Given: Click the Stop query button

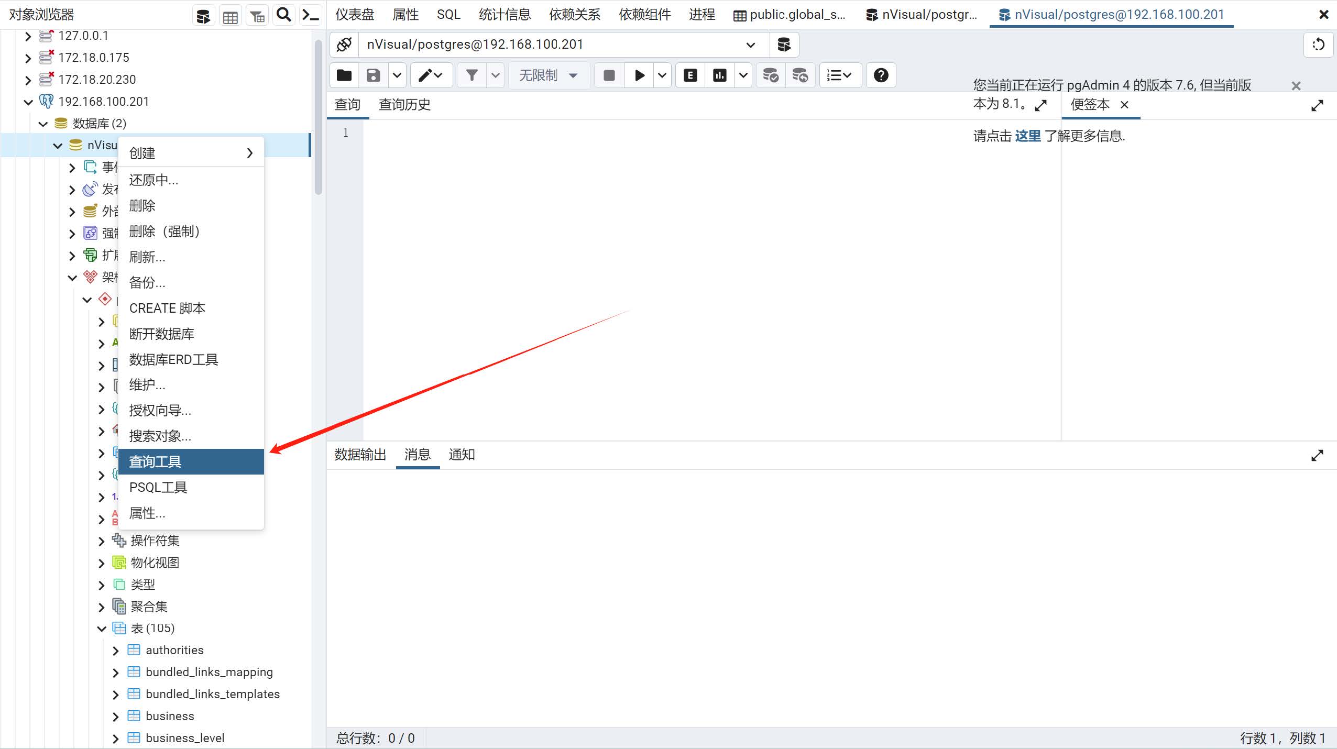Looking at the screenshot, I should tap(609, 75).
